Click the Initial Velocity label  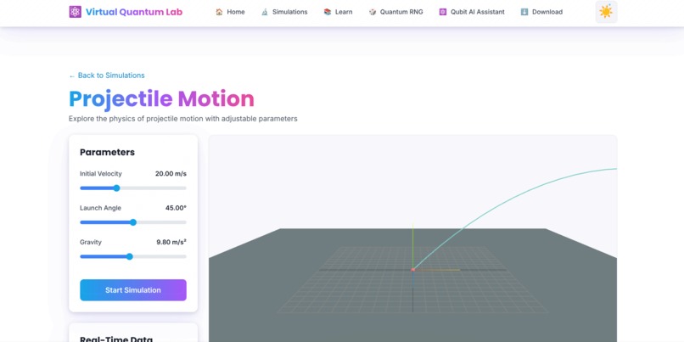[101, 174]
